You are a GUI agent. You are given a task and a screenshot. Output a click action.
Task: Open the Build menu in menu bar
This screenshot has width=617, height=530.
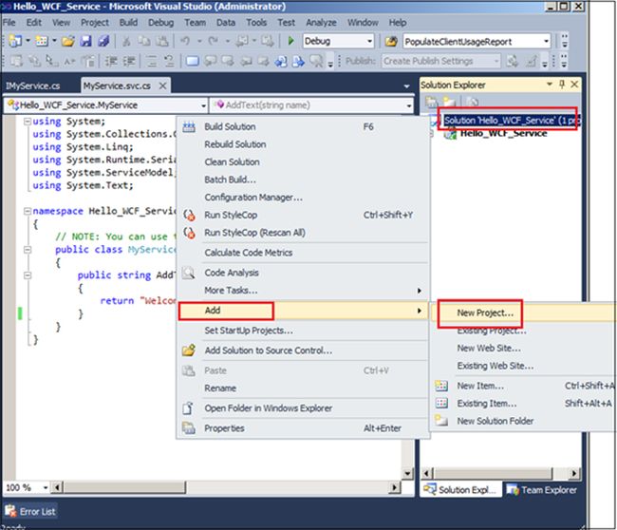(128, 23)
